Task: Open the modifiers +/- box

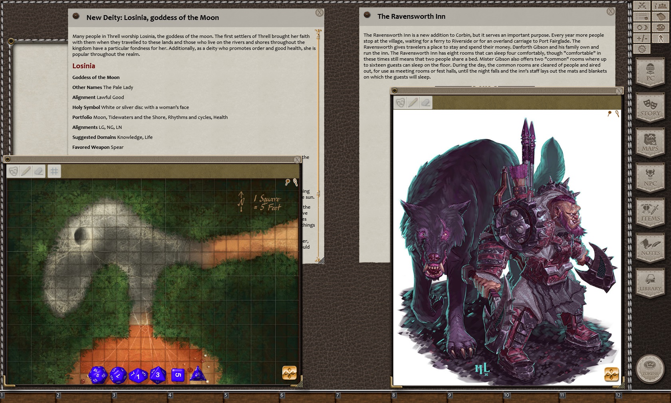Action: point(642,38)
